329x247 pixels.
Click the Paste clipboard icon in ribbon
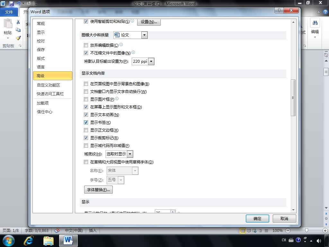(8, 23)
